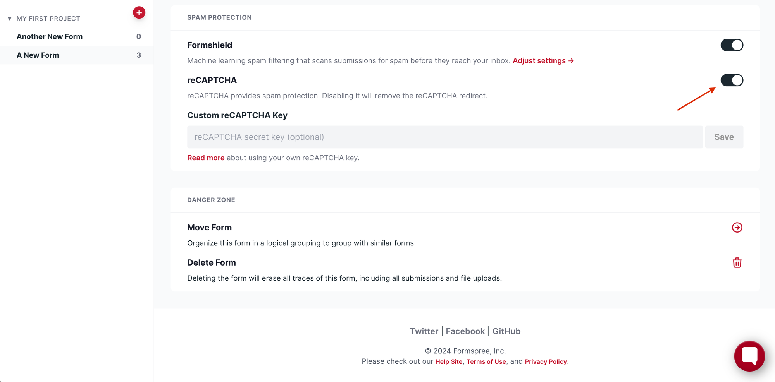The width and height of the screenshot is (775, 382).
Task: Open the chat support widget
Action: tap(749, 356)
